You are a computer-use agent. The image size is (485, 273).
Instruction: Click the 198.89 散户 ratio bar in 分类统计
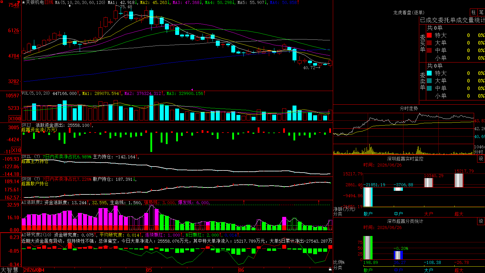(x=368, y=248)
